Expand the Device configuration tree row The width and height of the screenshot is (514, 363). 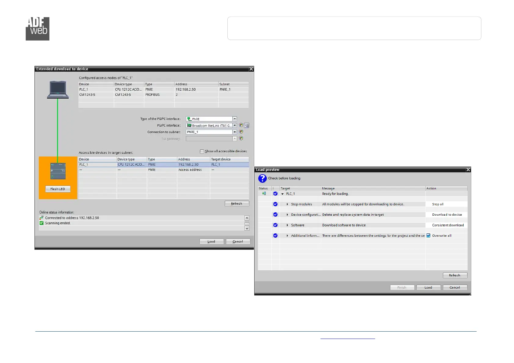tap(287, 215)
